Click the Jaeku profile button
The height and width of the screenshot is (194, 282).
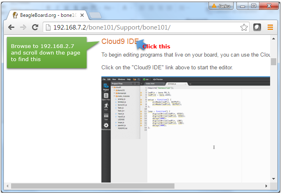click(221, 6)
